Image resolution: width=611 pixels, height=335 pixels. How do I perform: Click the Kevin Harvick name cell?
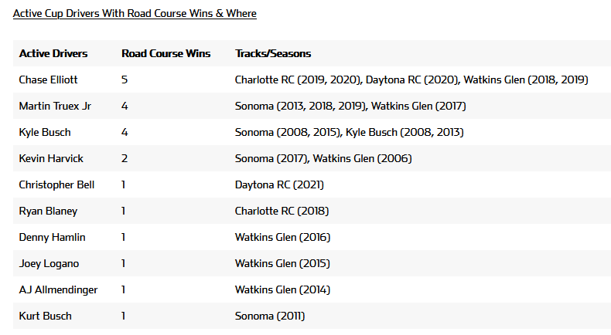[x=51, y=158]
